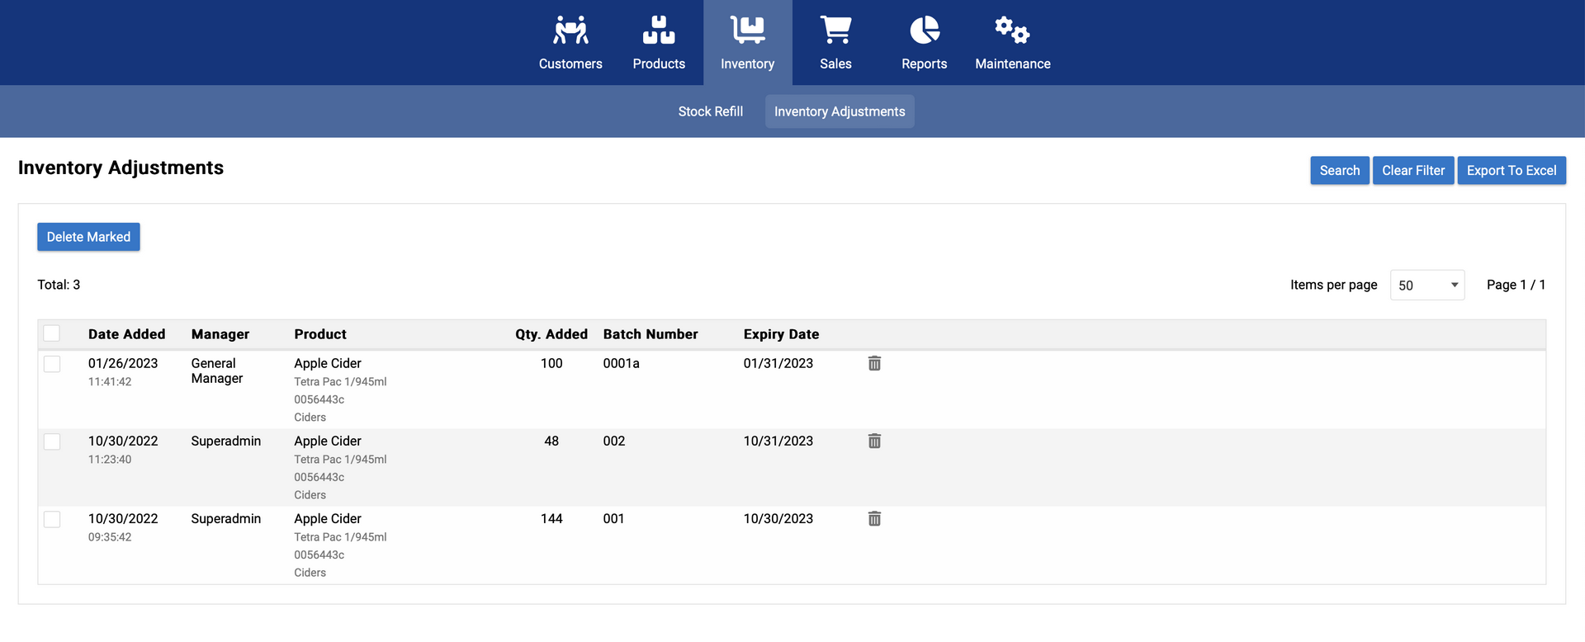The image size is (1585, 642).
Task: Remove the batch 001 entry using trash icon
Action: [x=874, y=518]
